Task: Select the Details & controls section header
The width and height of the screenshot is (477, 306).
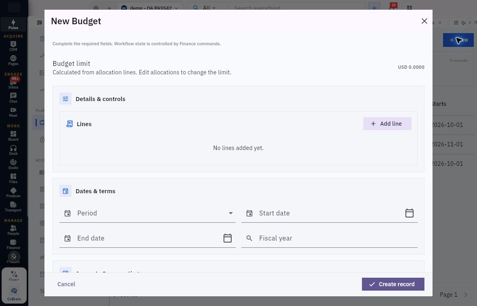Action: [x=100, y=99]
